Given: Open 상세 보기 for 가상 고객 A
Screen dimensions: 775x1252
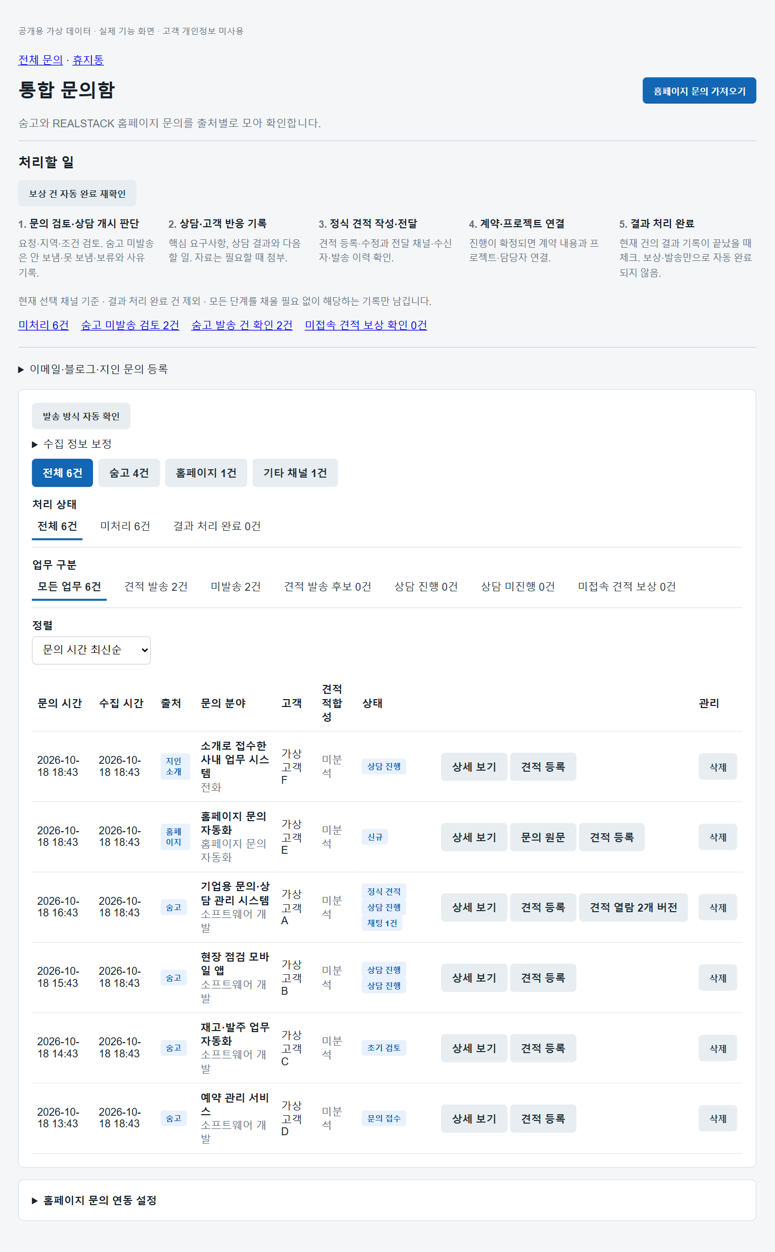Looking at the screenshot, I should pyautogui.click(x=474, y=907).
